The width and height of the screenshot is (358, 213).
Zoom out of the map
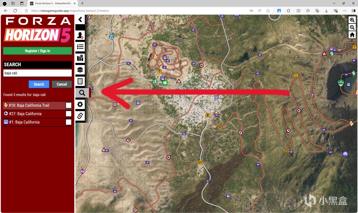[x=352, y=27]
